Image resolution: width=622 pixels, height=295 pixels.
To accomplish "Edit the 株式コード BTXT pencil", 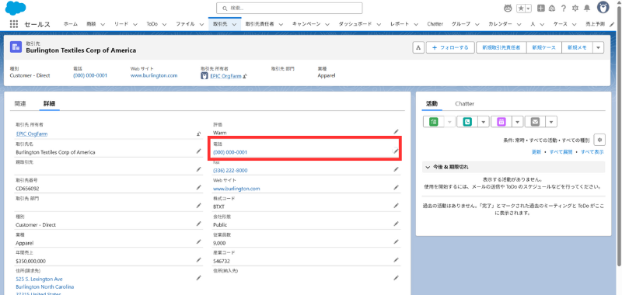I will click(x=396, y=206).
